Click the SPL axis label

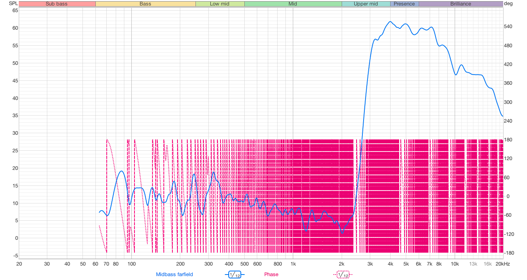(13, 4)
